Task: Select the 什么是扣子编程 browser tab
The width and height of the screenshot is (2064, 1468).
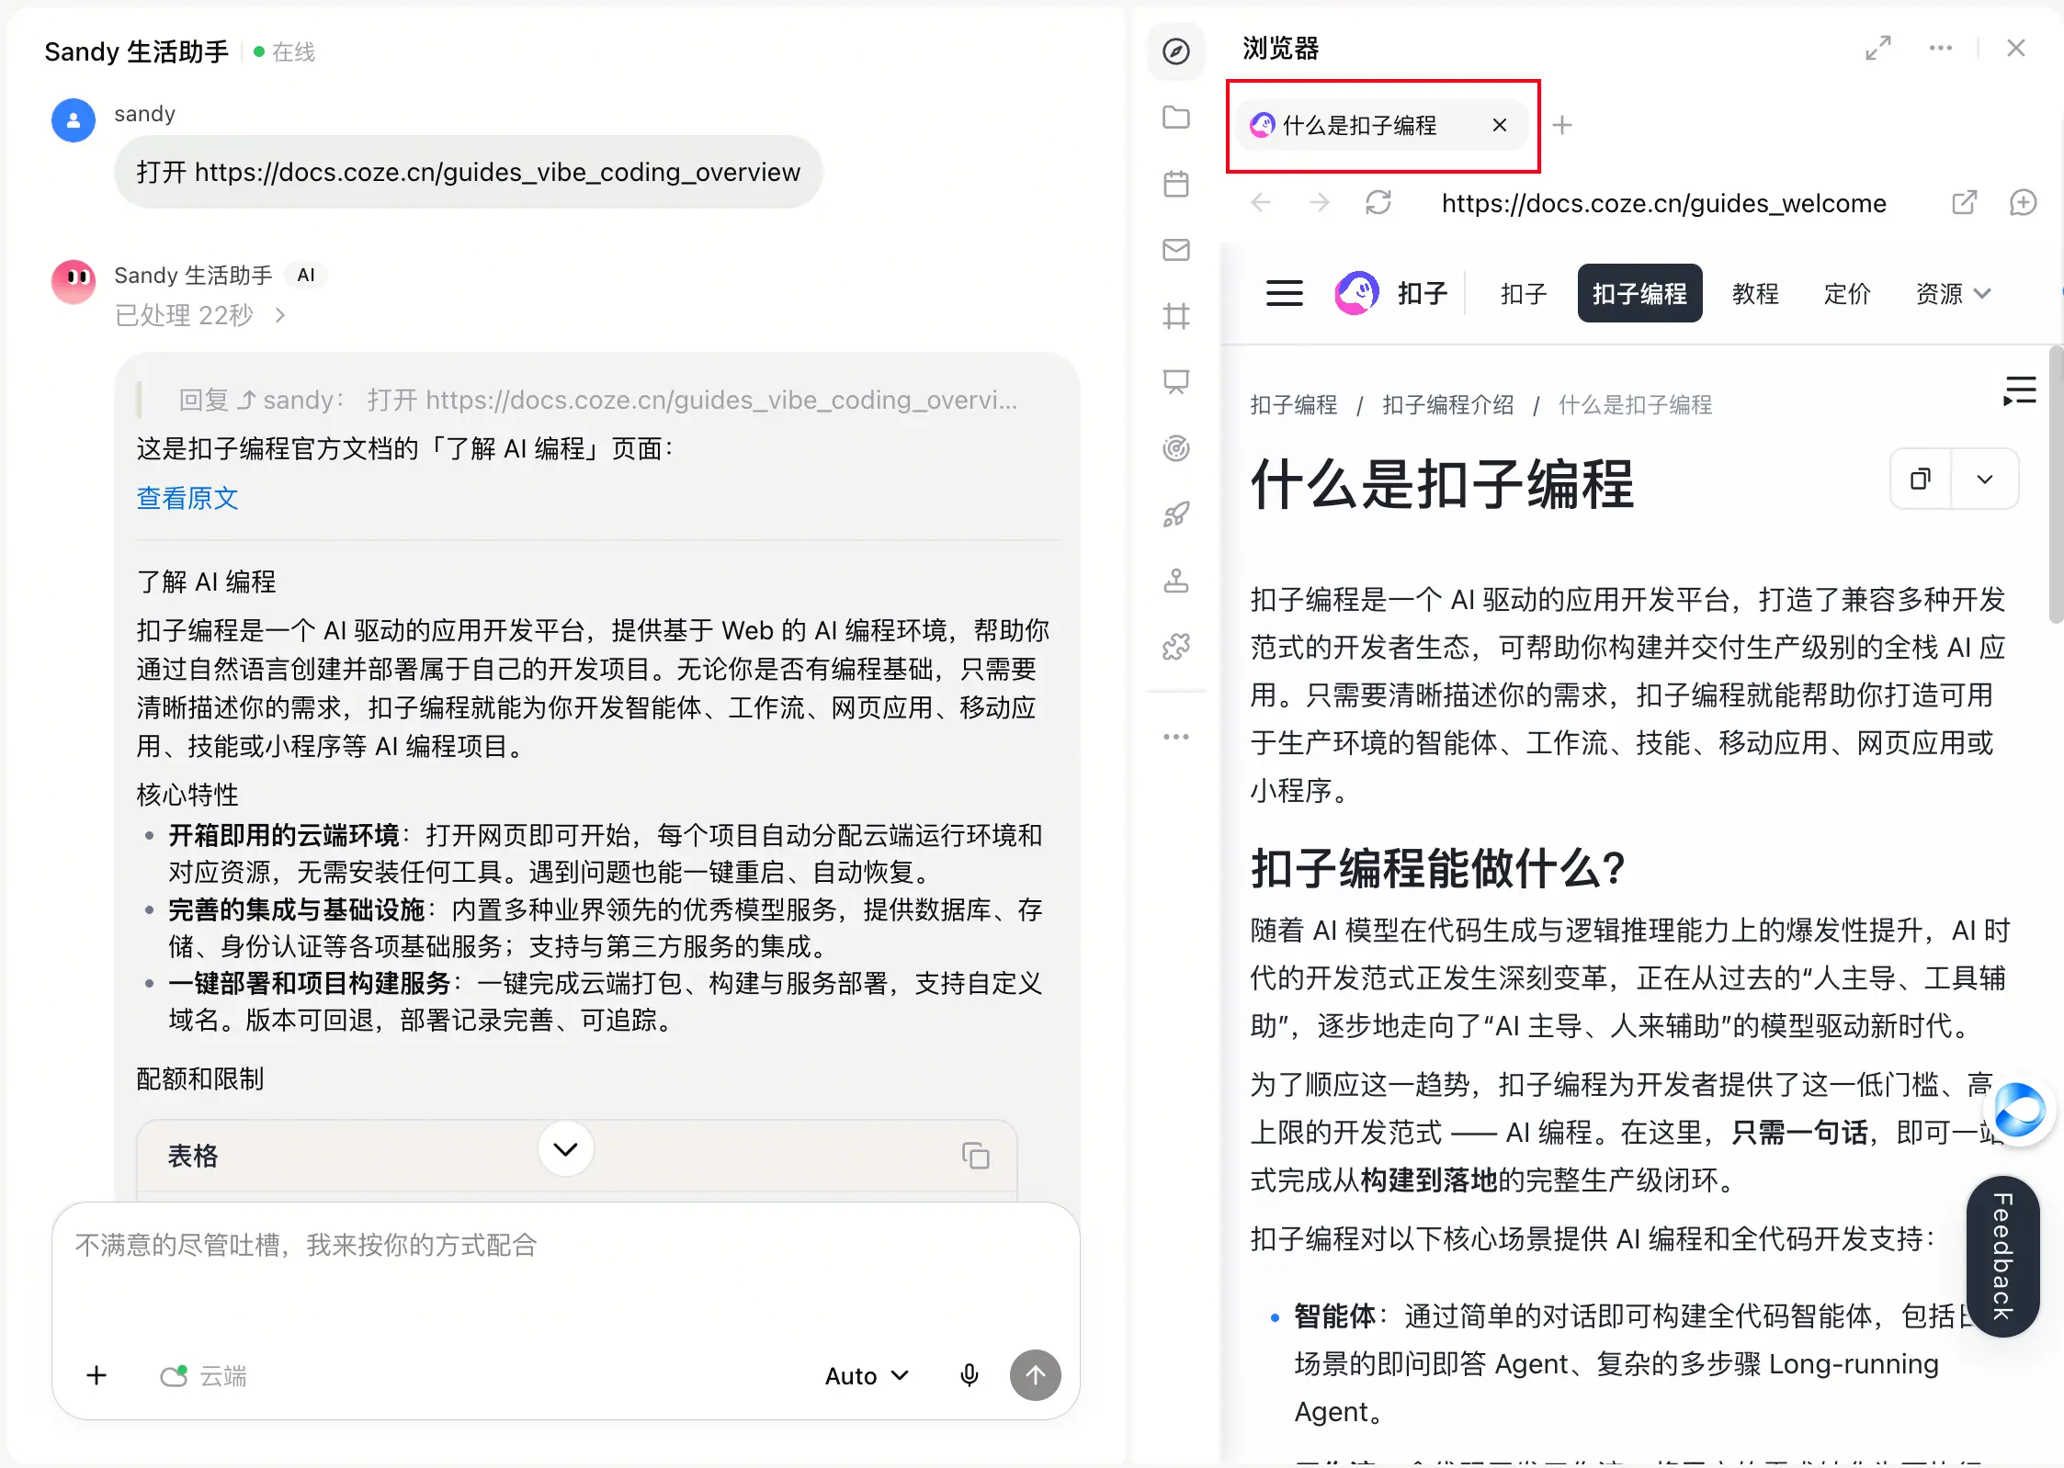Action: 1382,125
